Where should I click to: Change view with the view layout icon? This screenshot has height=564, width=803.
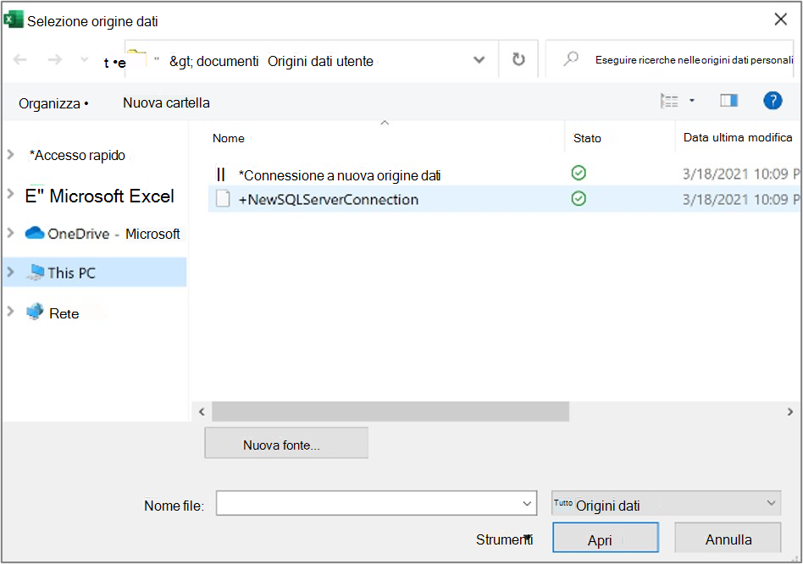pyautogui.click(x=669, y=101)
